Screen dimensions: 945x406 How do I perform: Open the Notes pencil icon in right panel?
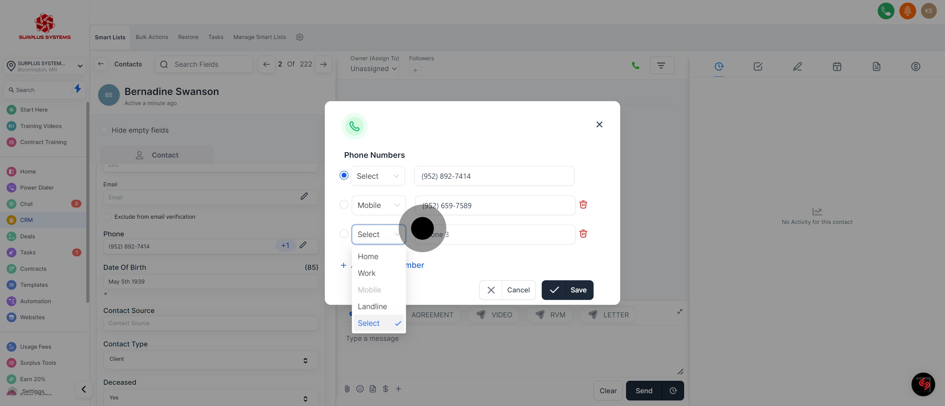tap(797, 66)
